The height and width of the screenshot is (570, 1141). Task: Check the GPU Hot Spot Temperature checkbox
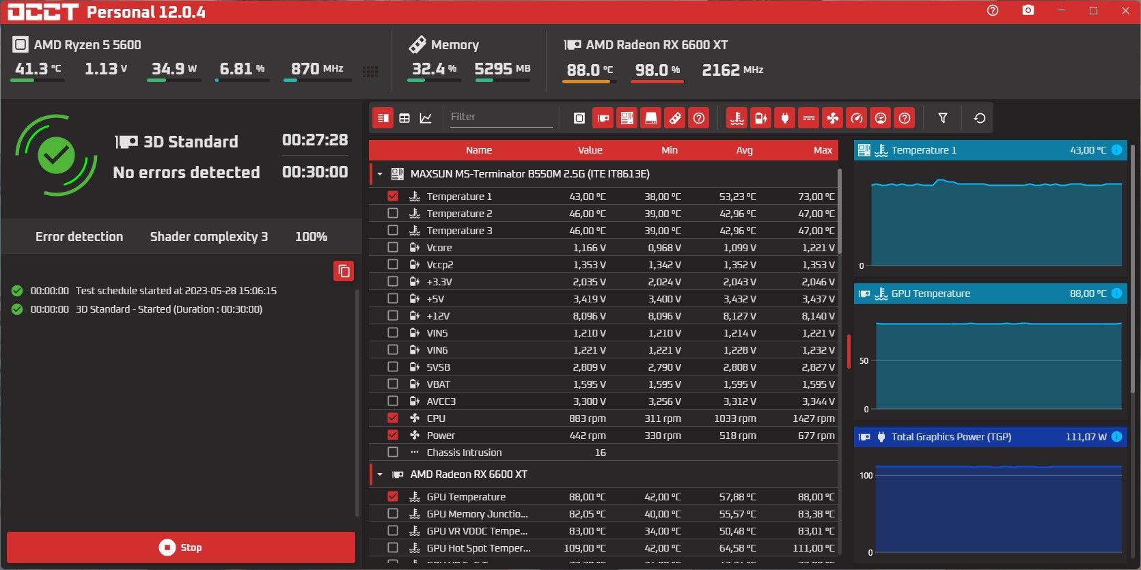point(393,547)
